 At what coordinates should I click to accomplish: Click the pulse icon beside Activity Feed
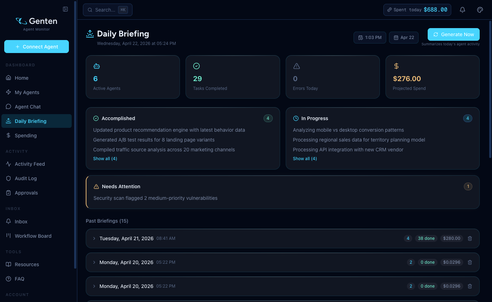(x=9, y=164)
